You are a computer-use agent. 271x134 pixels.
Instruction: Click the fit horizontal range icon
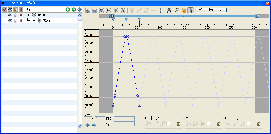pos(109,10)
